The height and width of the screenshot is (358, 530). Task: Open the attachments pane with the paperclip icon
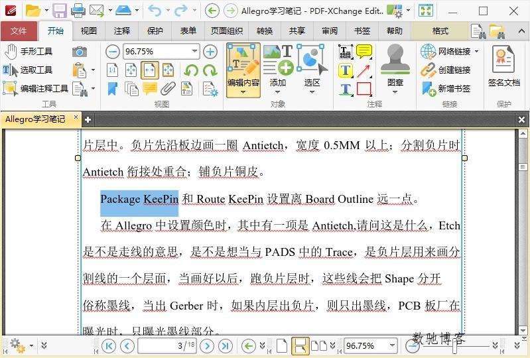tap(168, 89)
